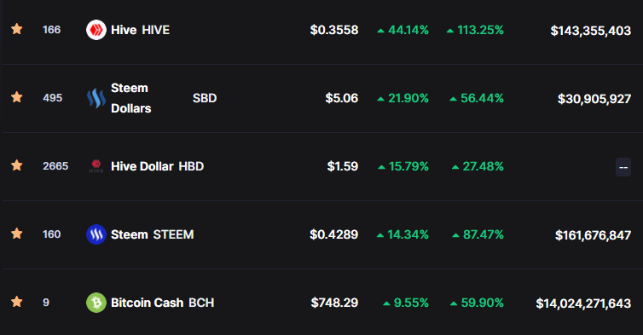Open the Steem Dollars coin page
This screenshot has width=643, height=335.
[x=131, y=98]
